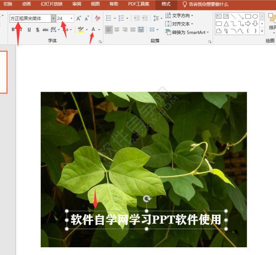Select curve shape

[241, 31]
